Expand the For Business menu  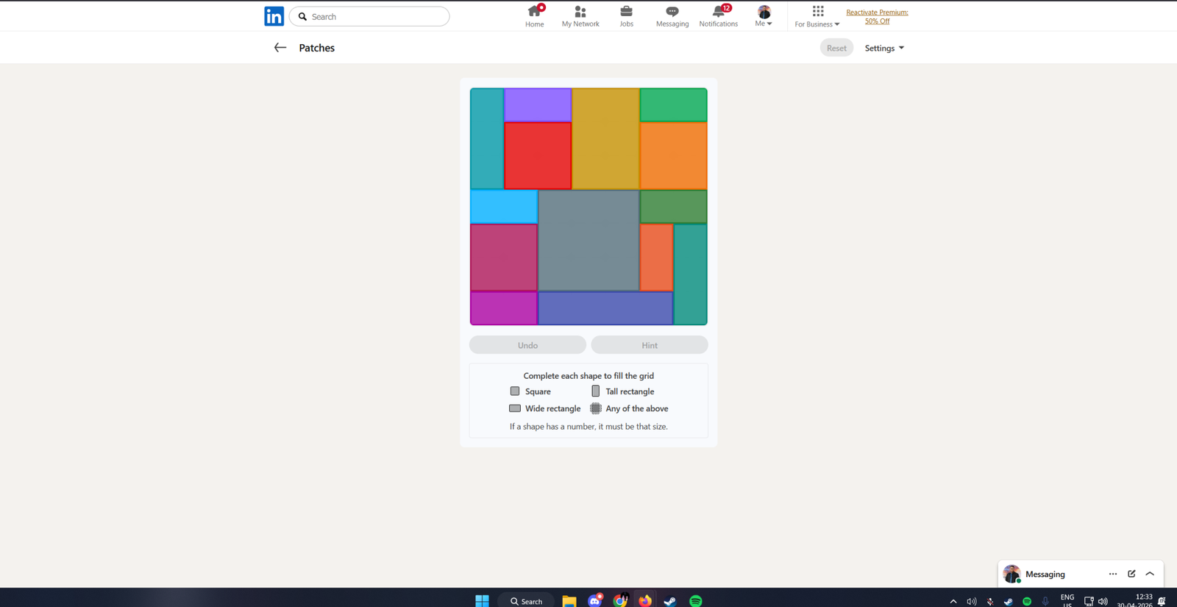[817, 15]
